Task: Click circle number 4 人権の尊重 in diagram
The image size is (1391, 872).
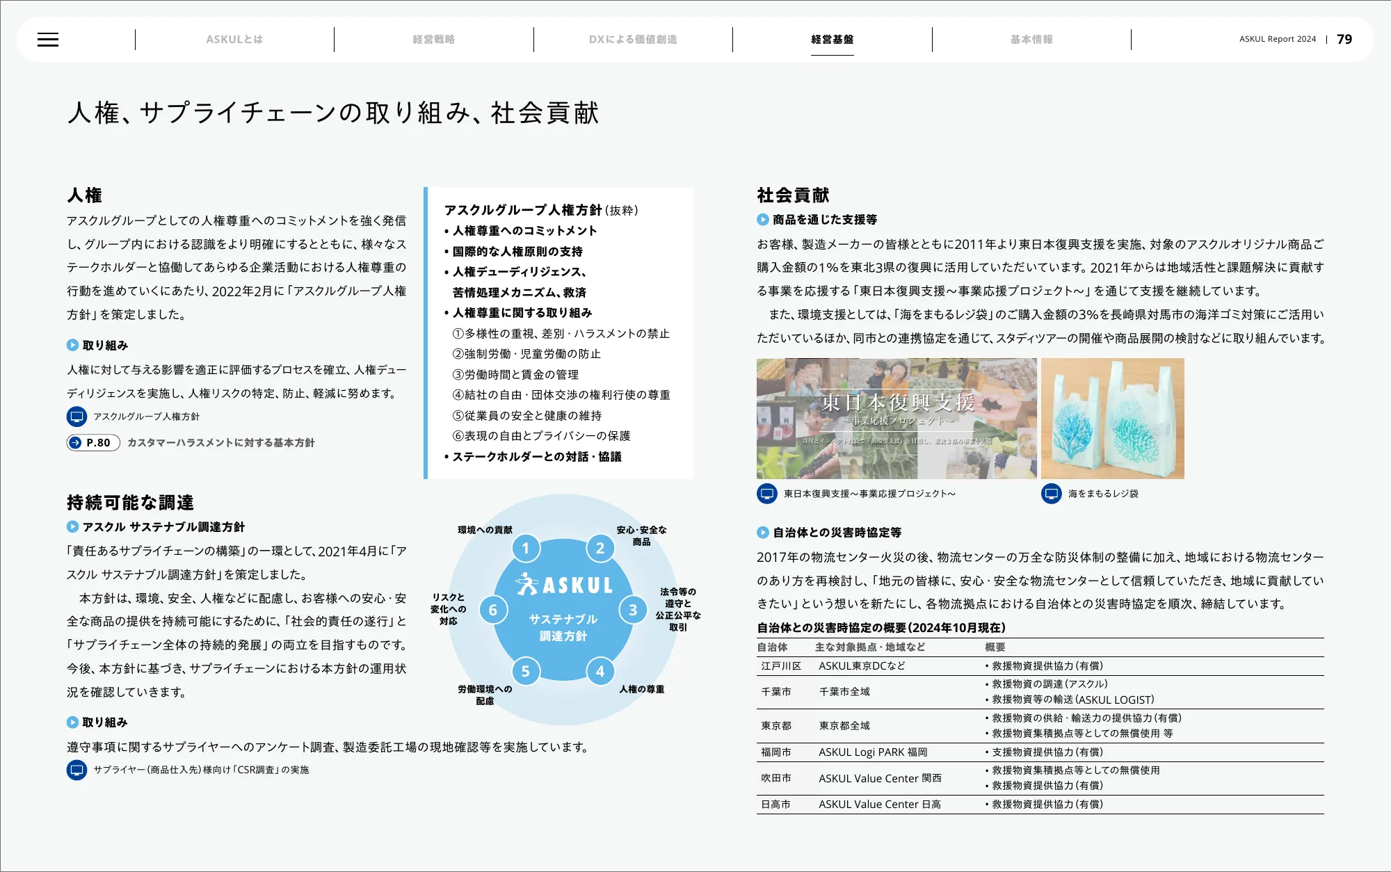Action: pyautogui.click(x=600, y=671)
